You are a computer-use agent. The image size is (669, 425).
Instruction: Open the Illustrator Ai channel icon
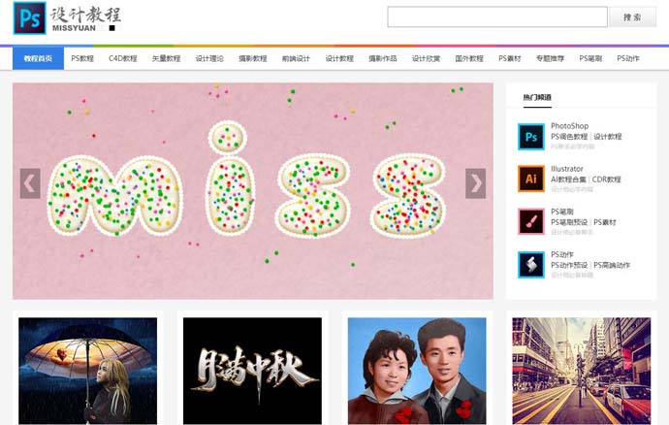click(531, 180)
